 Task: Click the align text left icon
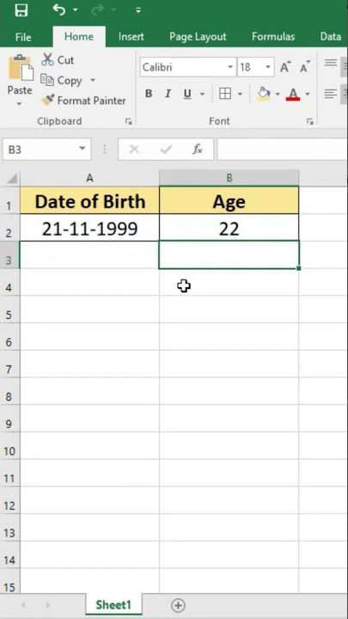pyautogui.click(x=331, y=94)
